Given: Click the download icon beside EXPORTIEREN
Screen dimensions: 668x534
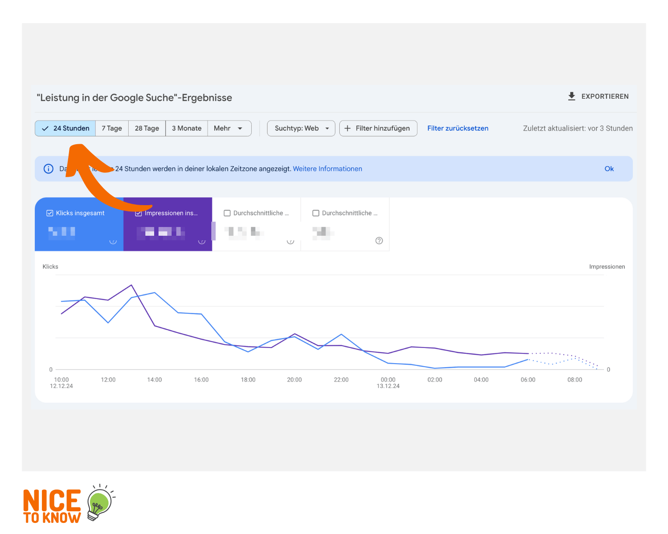Looking at the screenshot, I should 572,96.
